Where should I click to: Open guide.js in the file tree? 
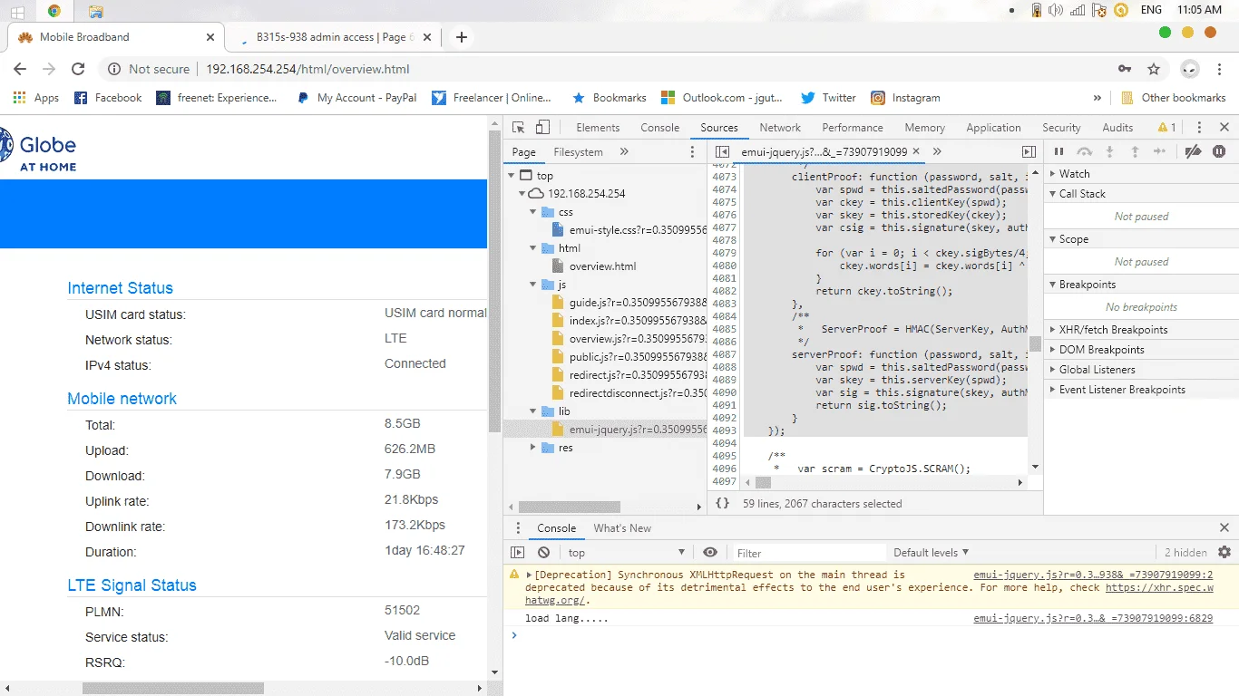pyautogui.click(x=629, y=303)
